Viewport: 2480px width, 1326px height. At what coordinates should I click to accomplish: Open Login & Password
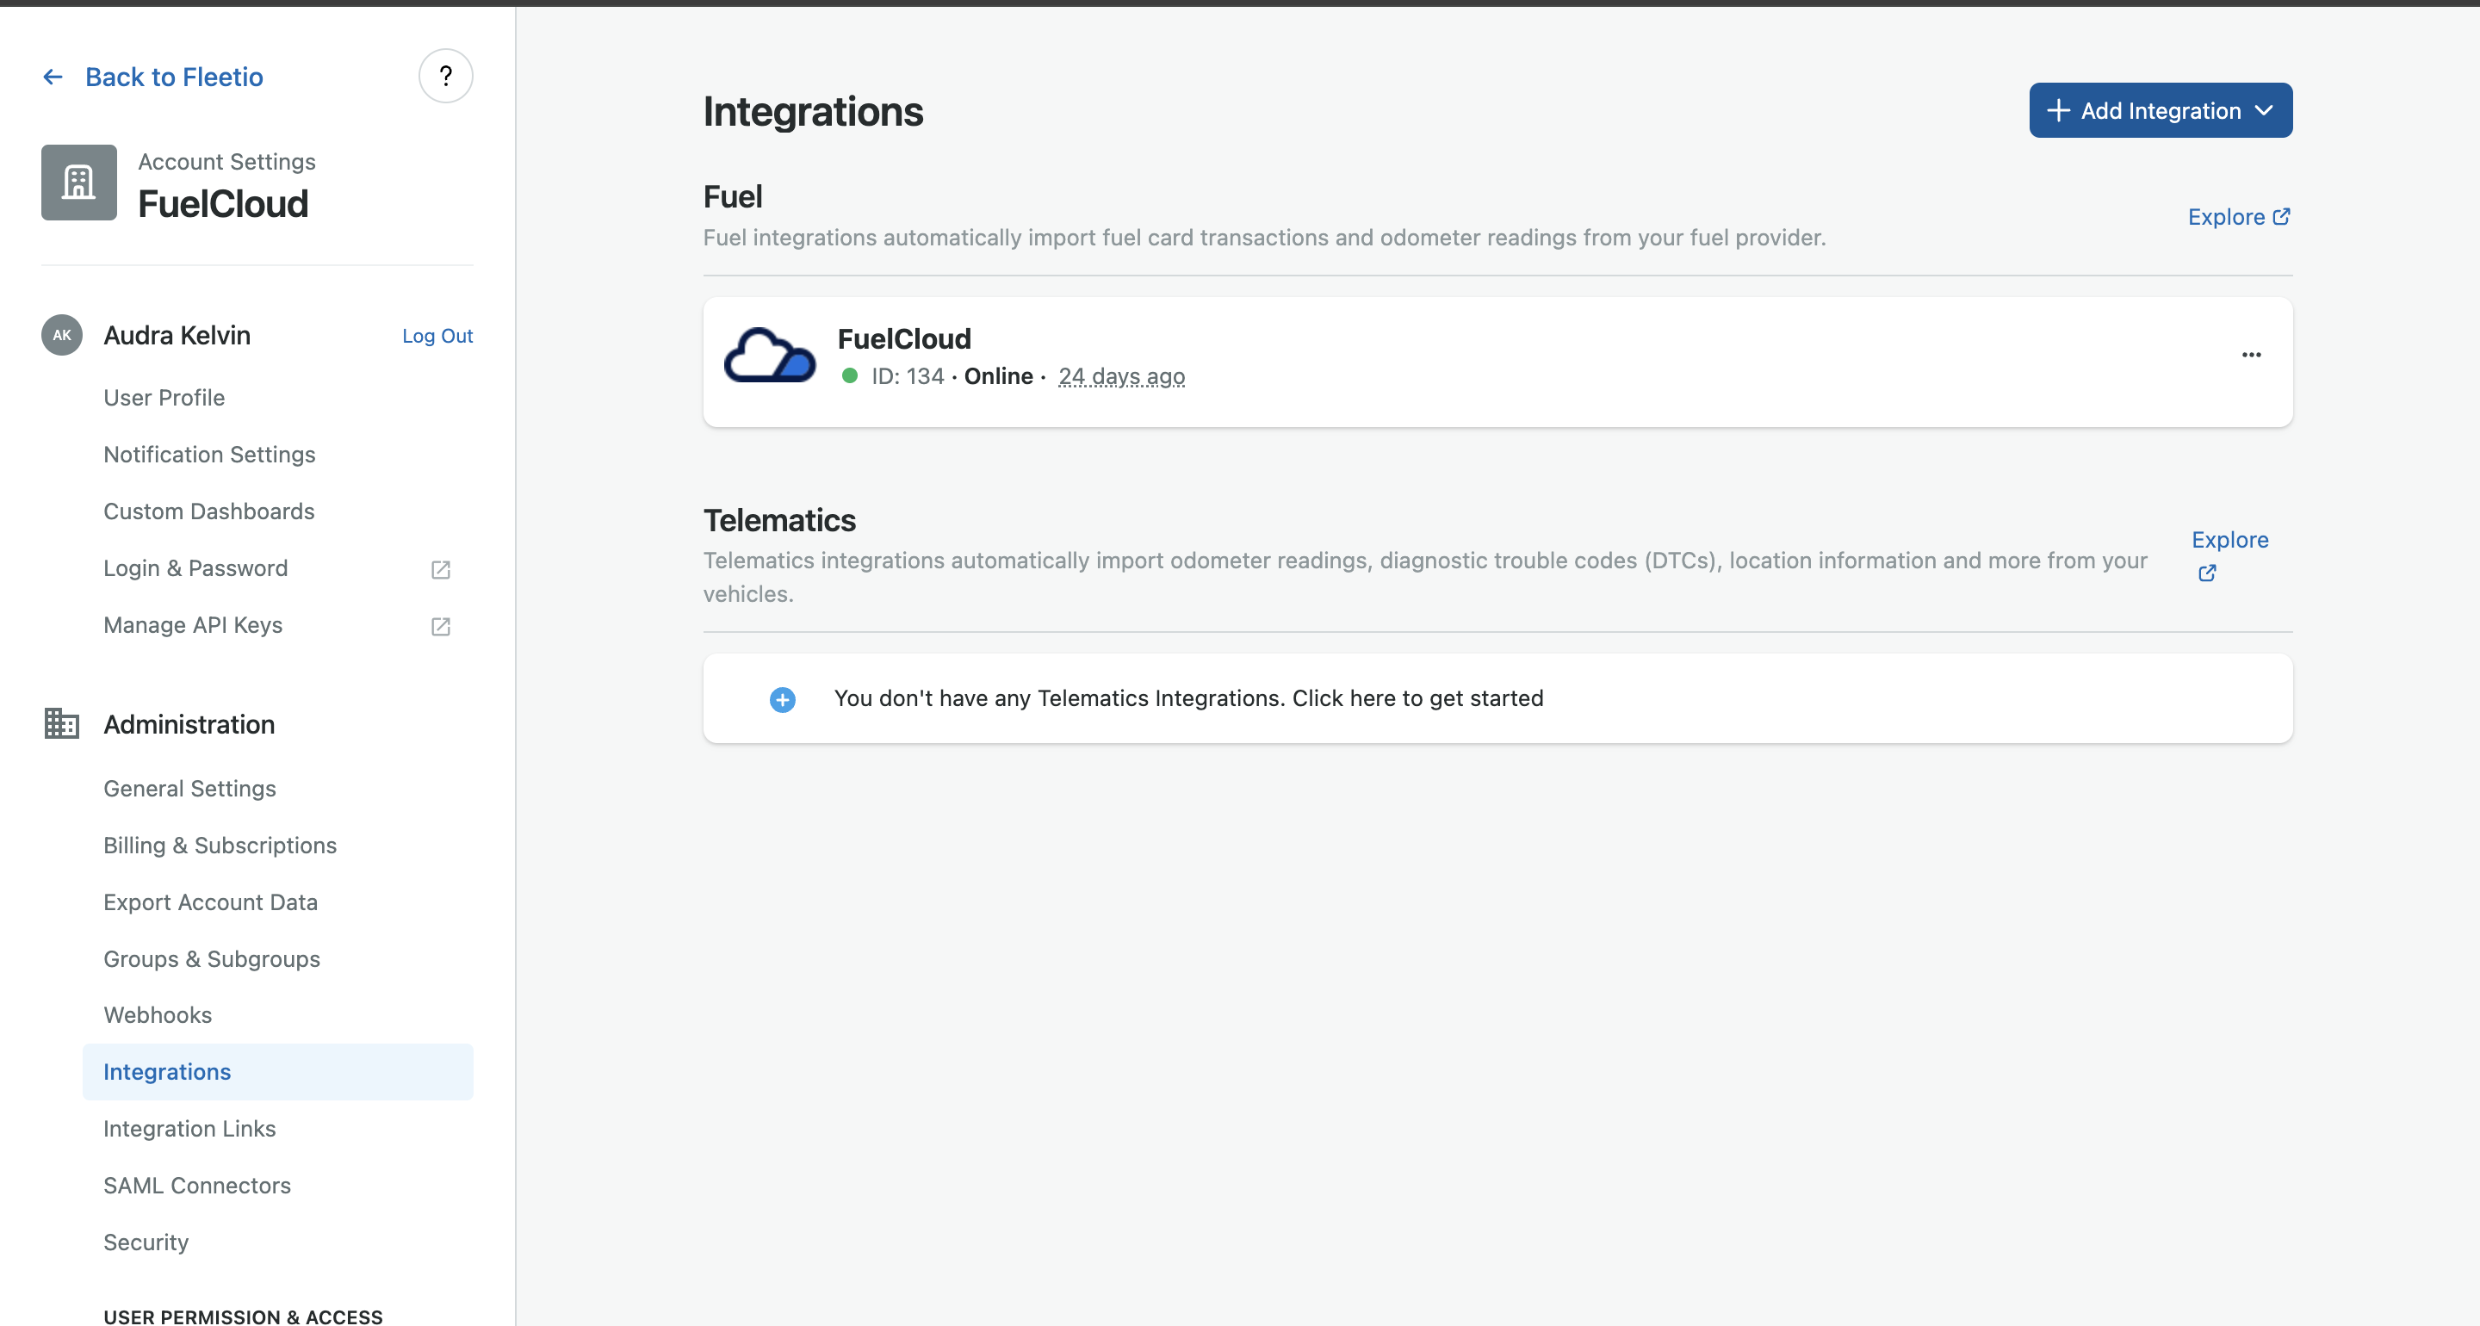pyautogui.click(x=195, y=568)
